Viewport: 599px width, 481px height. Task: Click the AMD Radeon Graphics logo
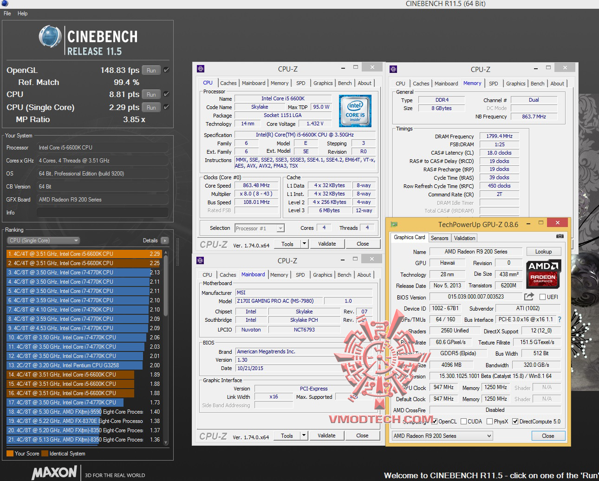click(x=543, y=273)
